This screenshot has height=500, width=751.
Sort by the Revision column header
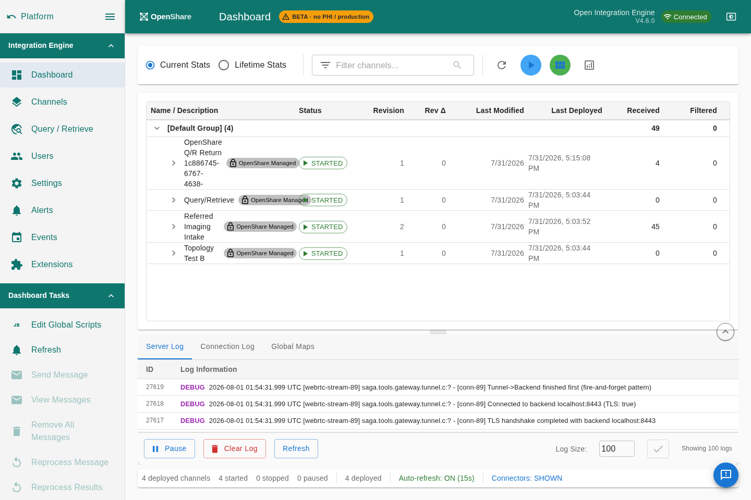pos(389,110)
